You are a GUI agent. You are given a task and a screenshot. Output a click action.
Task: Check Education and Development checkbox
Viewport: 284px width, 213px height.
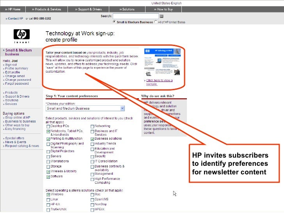[x=92, y=149]
